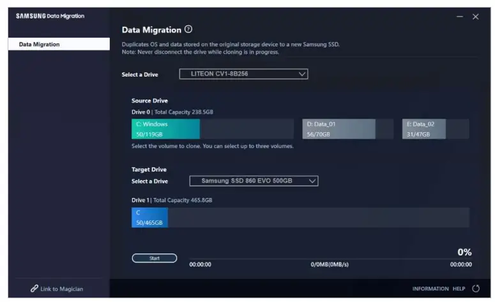The image size is (495, 302).
Task: Open the INFORMATION link
Action: (x=430, y=289)
